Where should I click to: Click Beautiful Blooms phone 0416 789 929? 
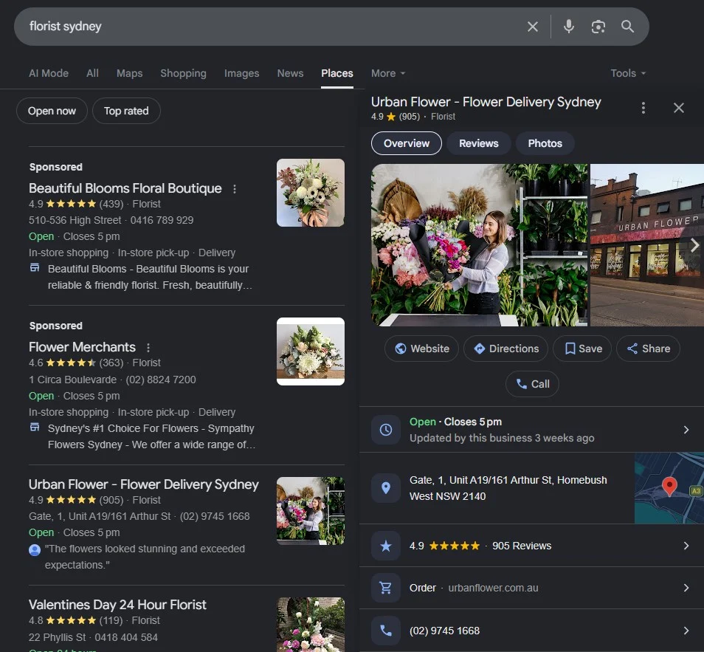click(162, 220)
